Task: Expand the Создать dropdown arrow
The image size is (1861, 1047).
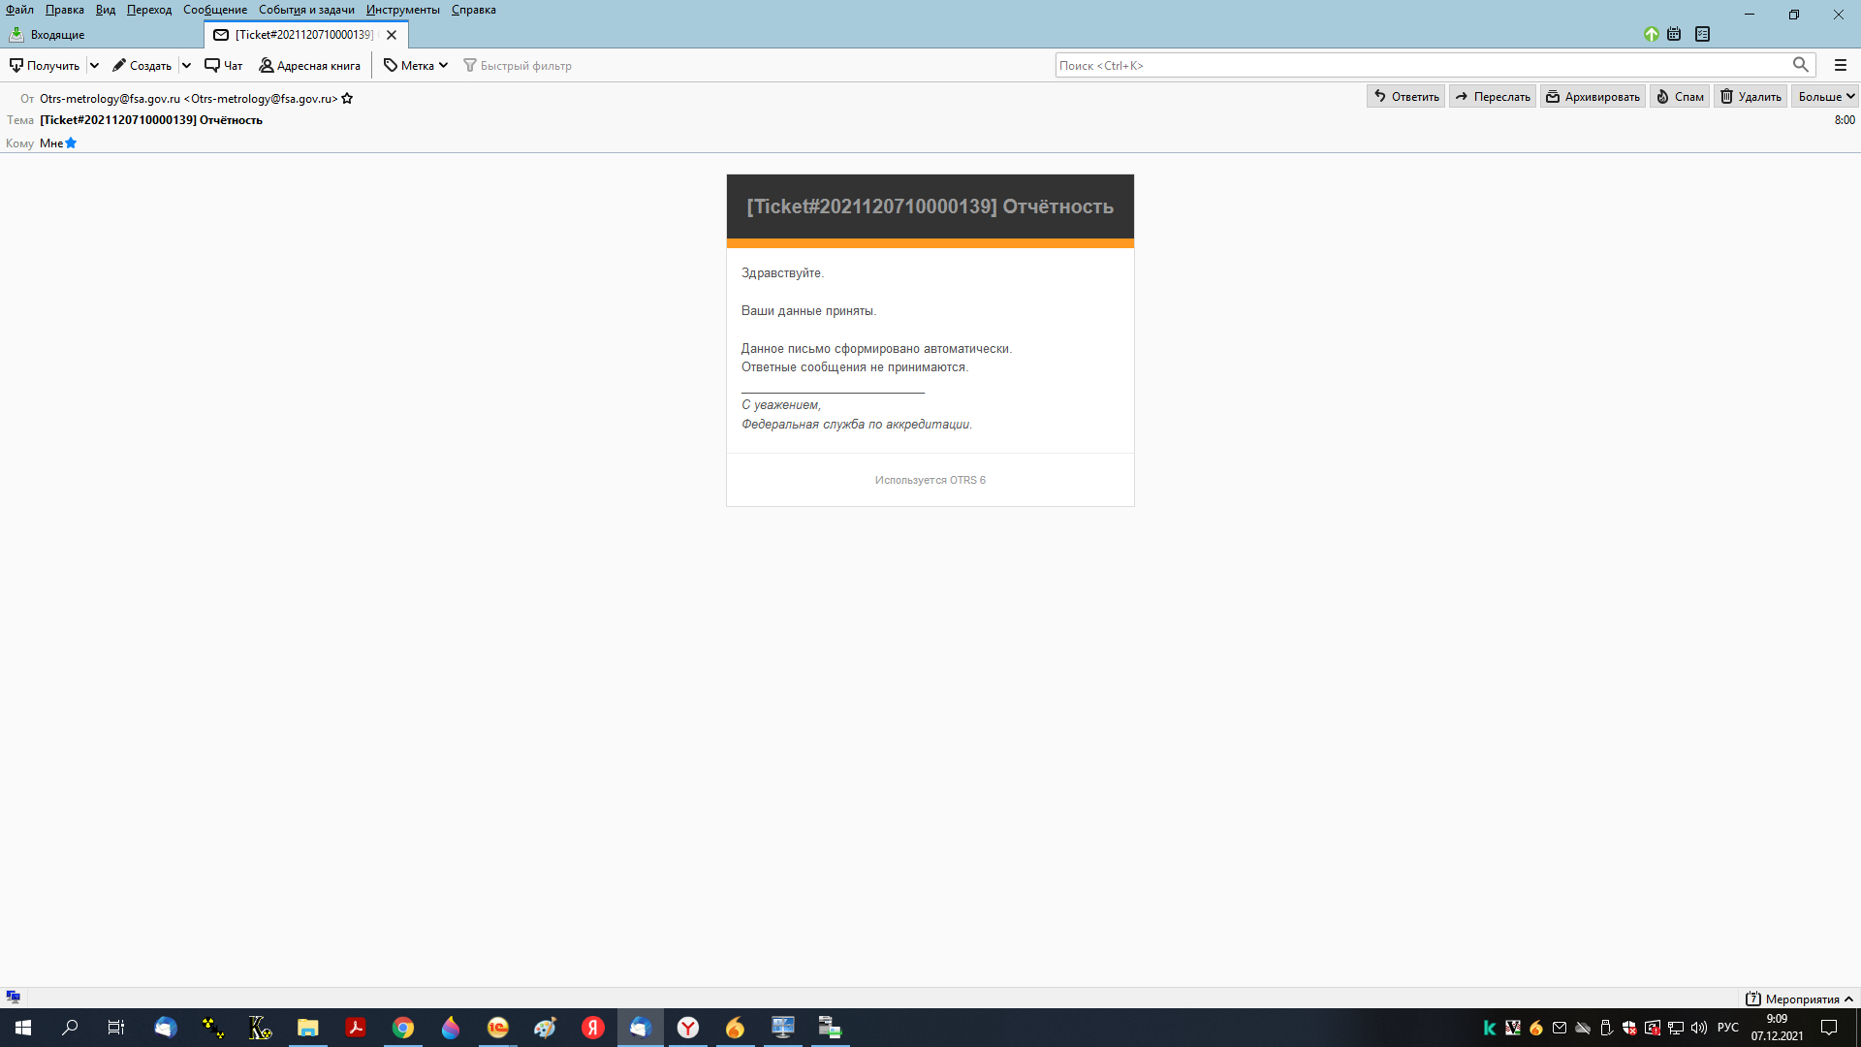Action: pyautogui.click(x=186, y=66)
